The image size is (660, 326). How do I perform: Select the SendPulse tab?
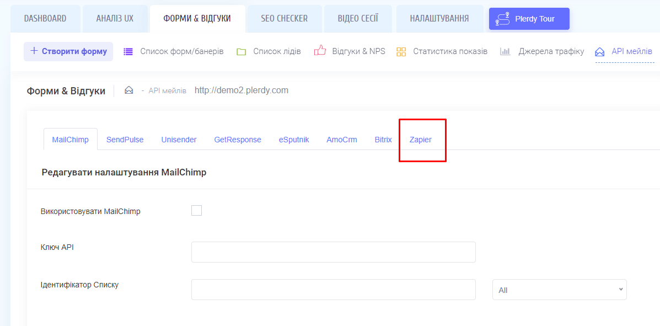125,140
